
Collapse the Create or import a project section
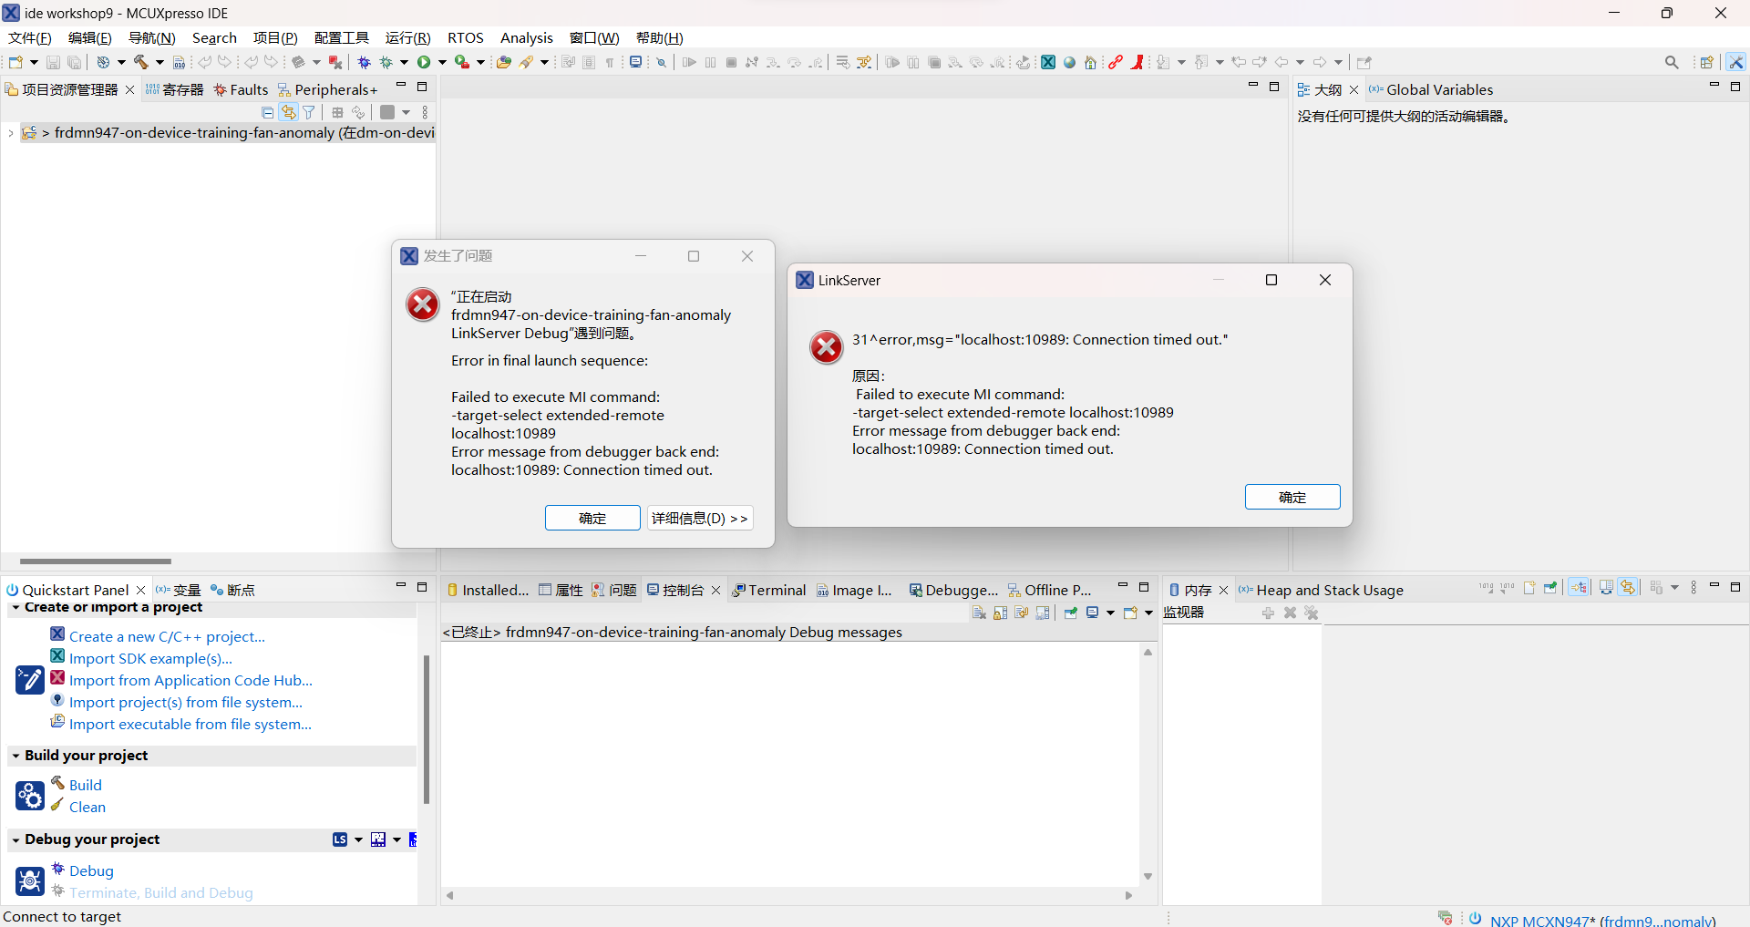15,607
